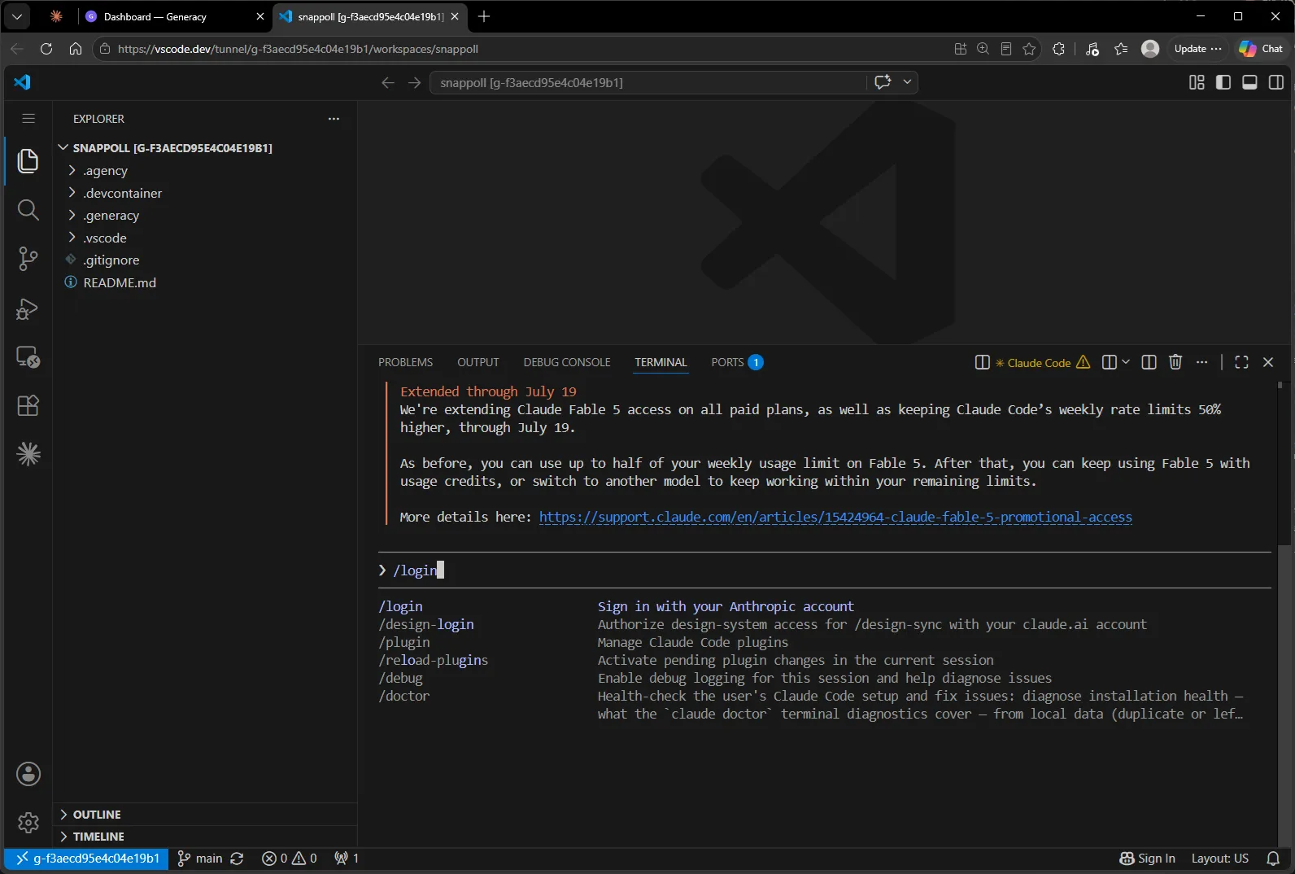Click the command center search box

pos(648,82)
